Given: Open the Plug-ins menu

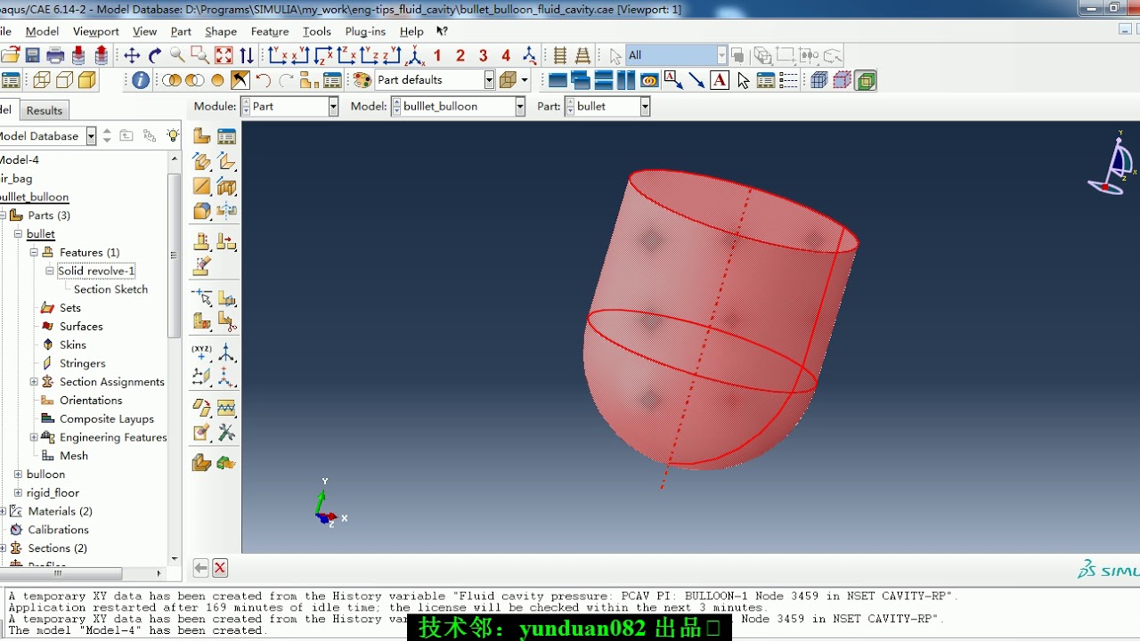Looking at the screenshot, I should point(365,31).
